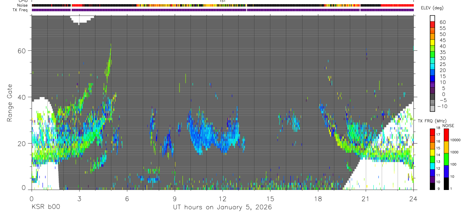
Task: Select the green 100 segment of NOISE bar
Action: click(x=446, y=159)
